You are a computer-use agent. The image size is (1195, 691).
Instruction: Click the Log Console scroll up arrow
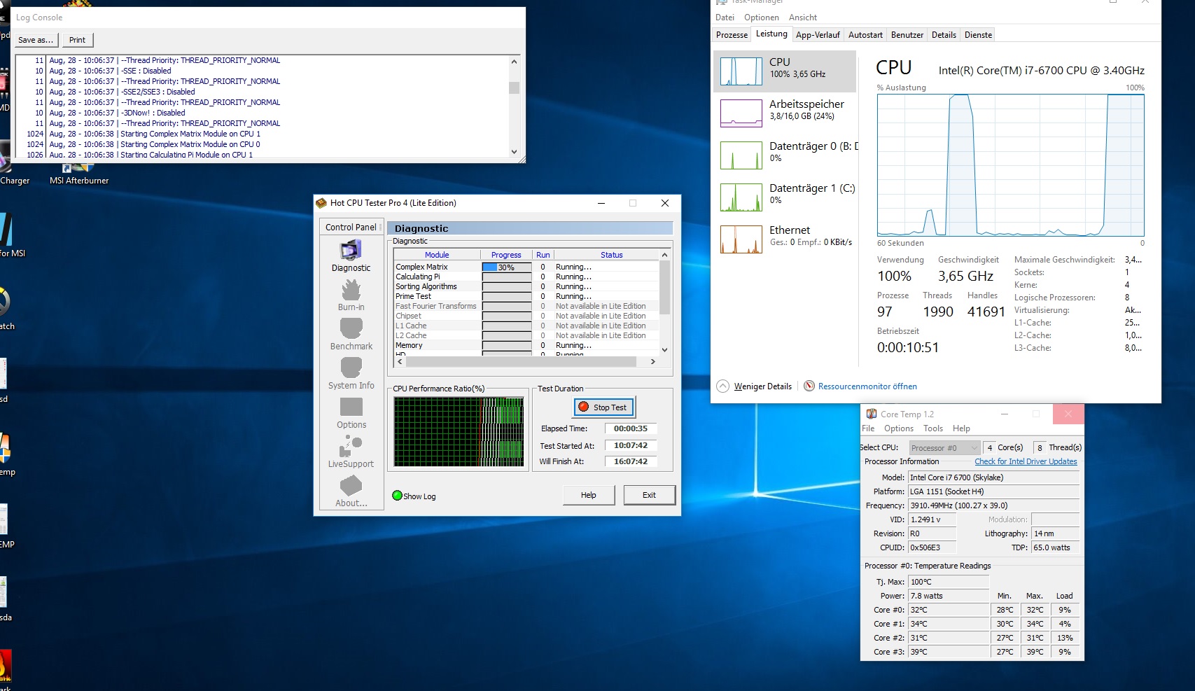(515, 62)
